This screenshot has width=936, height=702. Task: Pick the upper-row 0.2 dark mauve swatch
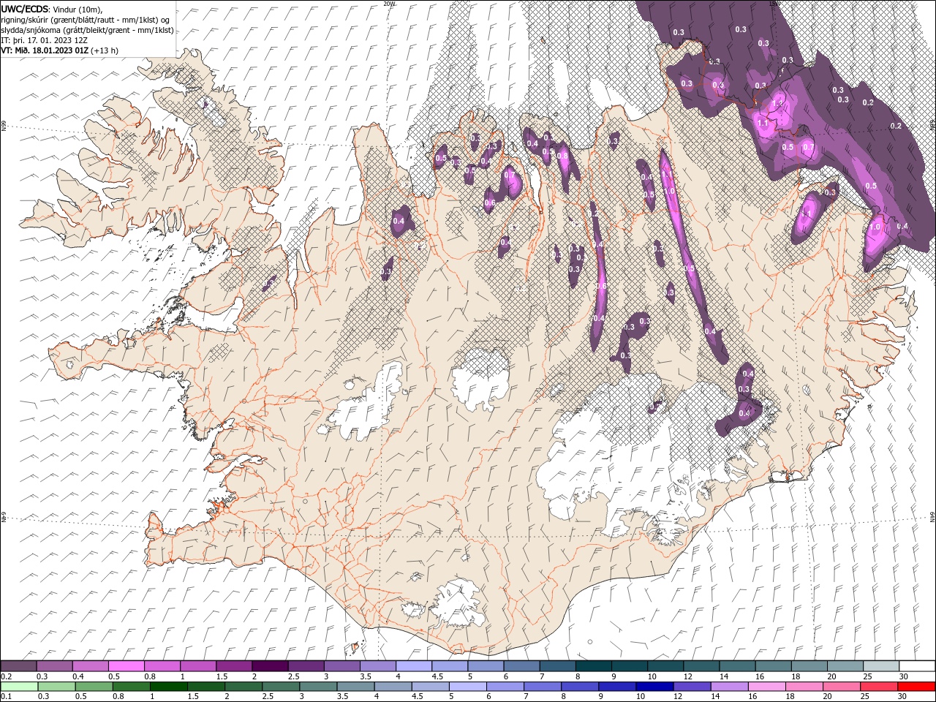tap(19, 665)
